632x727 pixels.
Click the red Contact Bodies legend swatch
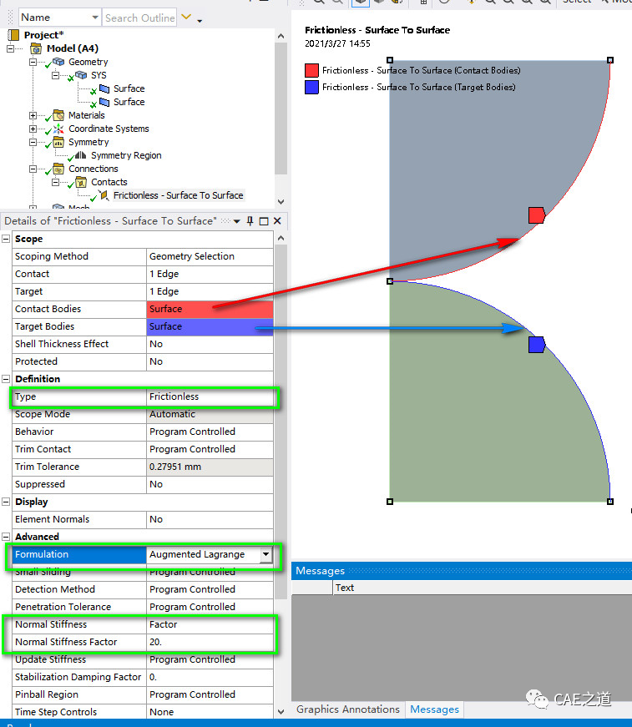311,70
